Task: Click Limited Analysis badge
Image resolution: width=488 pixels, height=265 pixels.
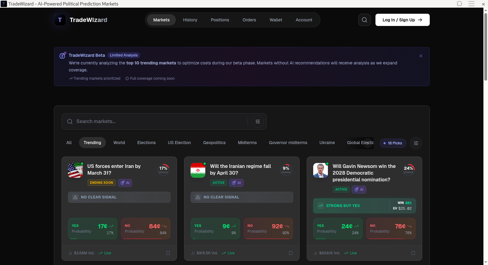Action: coord(124,55)
